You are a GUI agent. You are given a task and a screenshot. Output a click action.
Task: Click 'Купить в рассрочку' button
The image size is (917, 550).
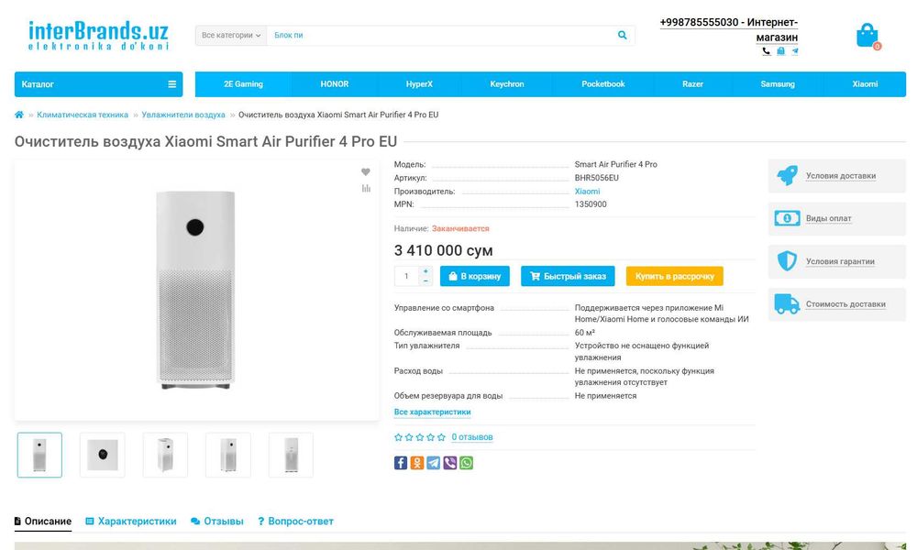click(674, 276)
